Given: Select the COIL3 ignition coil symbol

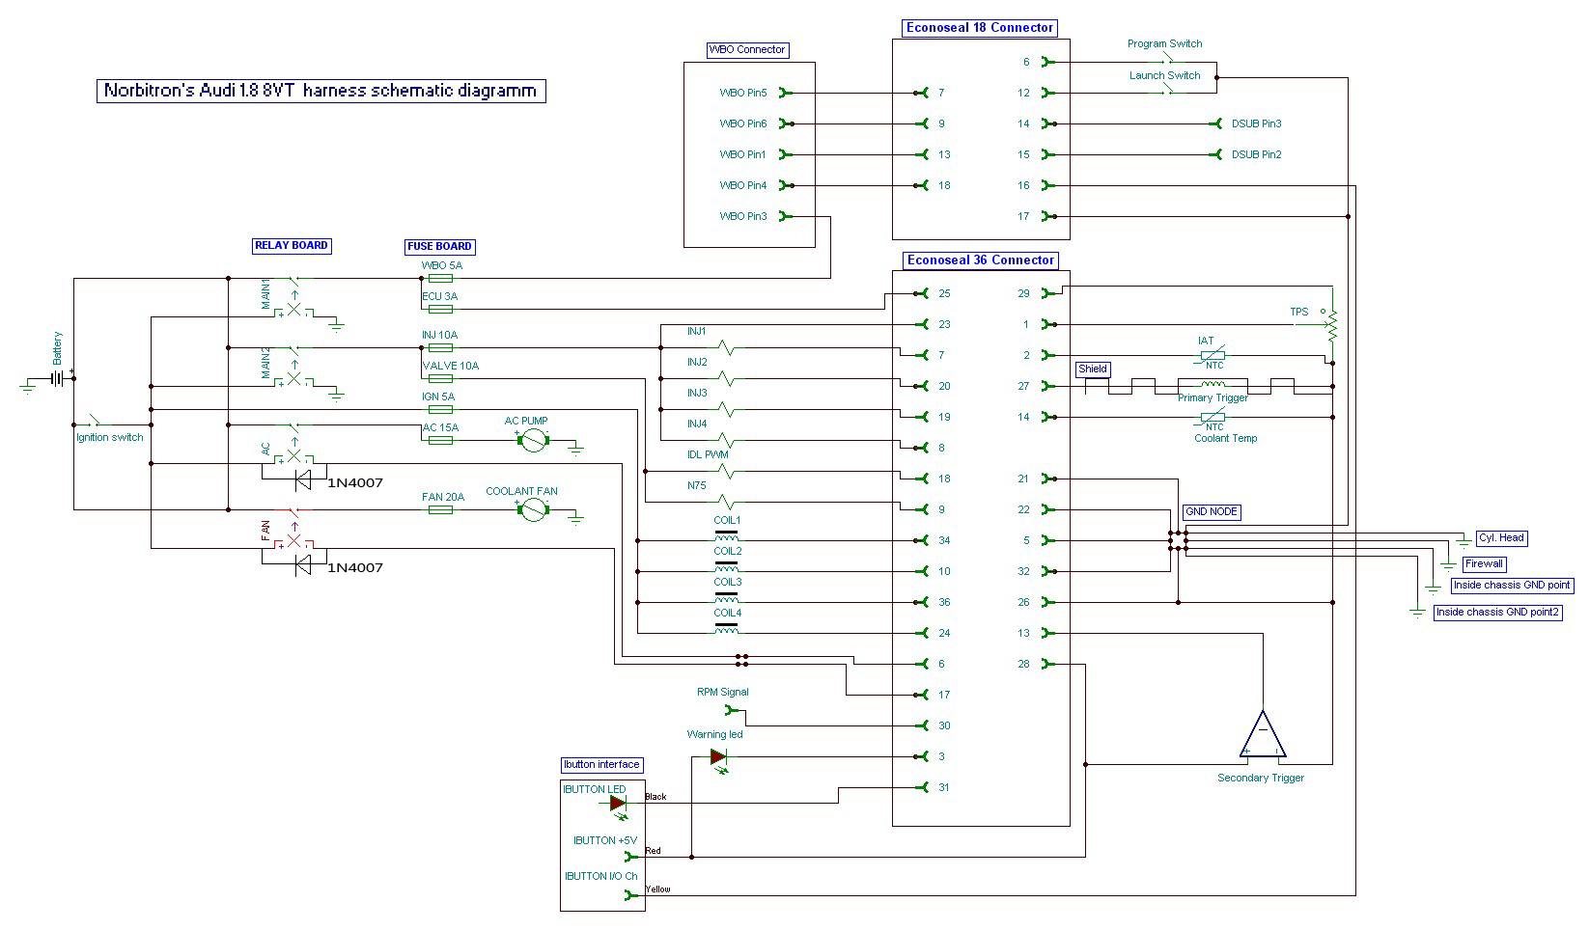Looking at the screenshot, I should tap(726, 597).
